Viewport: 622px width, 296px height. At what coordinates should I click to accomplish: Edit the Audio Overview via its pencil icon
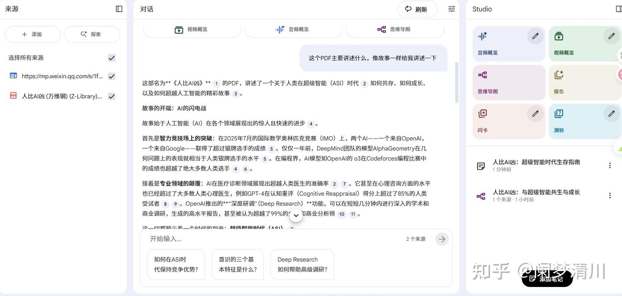(x=535, y=36)
